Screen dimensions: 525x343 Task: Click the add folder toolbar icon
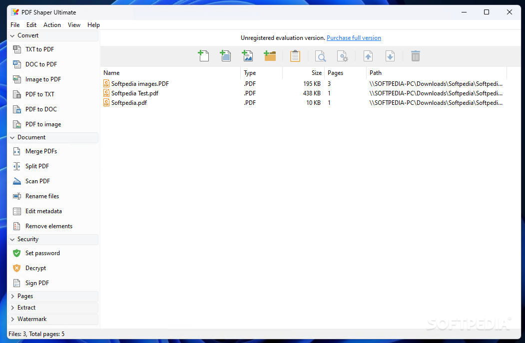pos(270,56)
